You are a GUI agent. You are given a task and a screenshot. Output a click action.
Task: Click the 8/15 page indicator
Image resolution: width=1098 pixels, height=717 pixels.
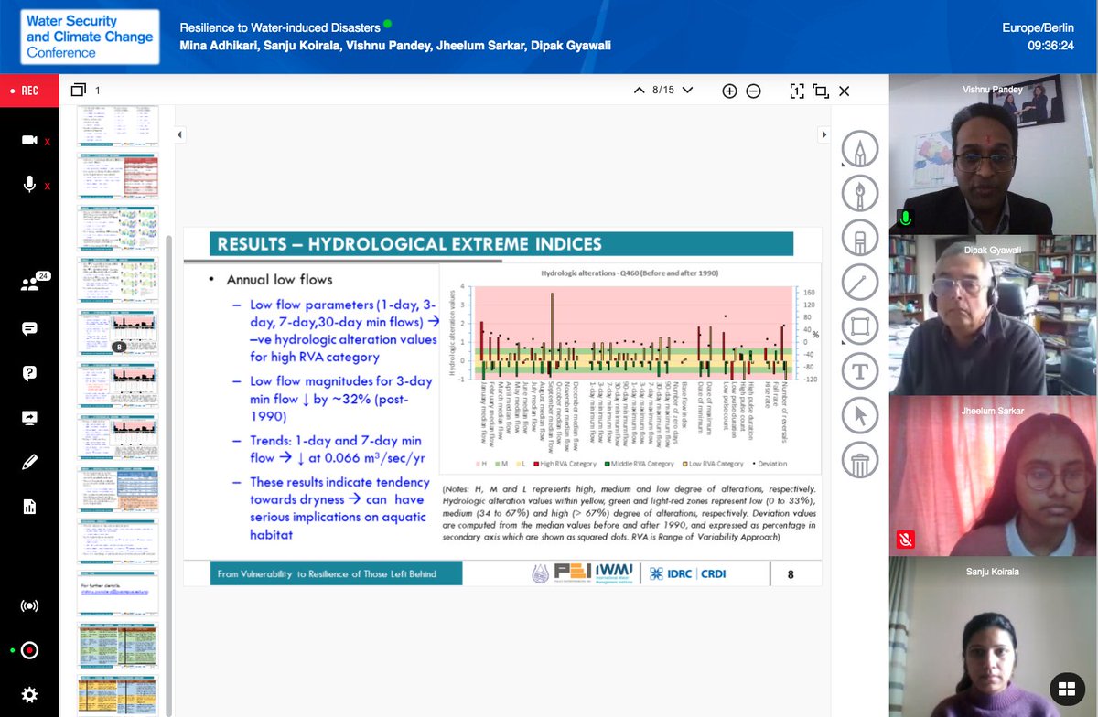(663, 91)
